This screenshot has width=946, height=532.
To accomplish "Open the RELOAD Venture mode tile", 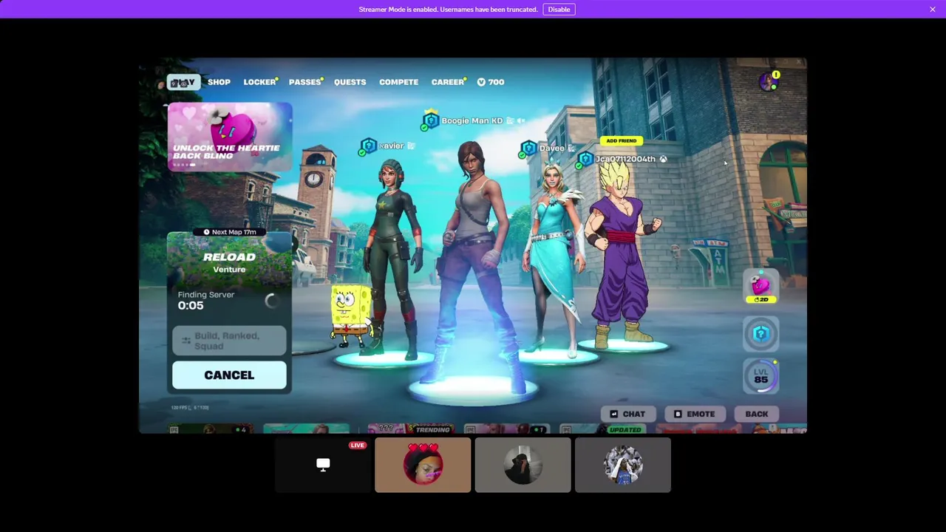I will coord(229,261).
